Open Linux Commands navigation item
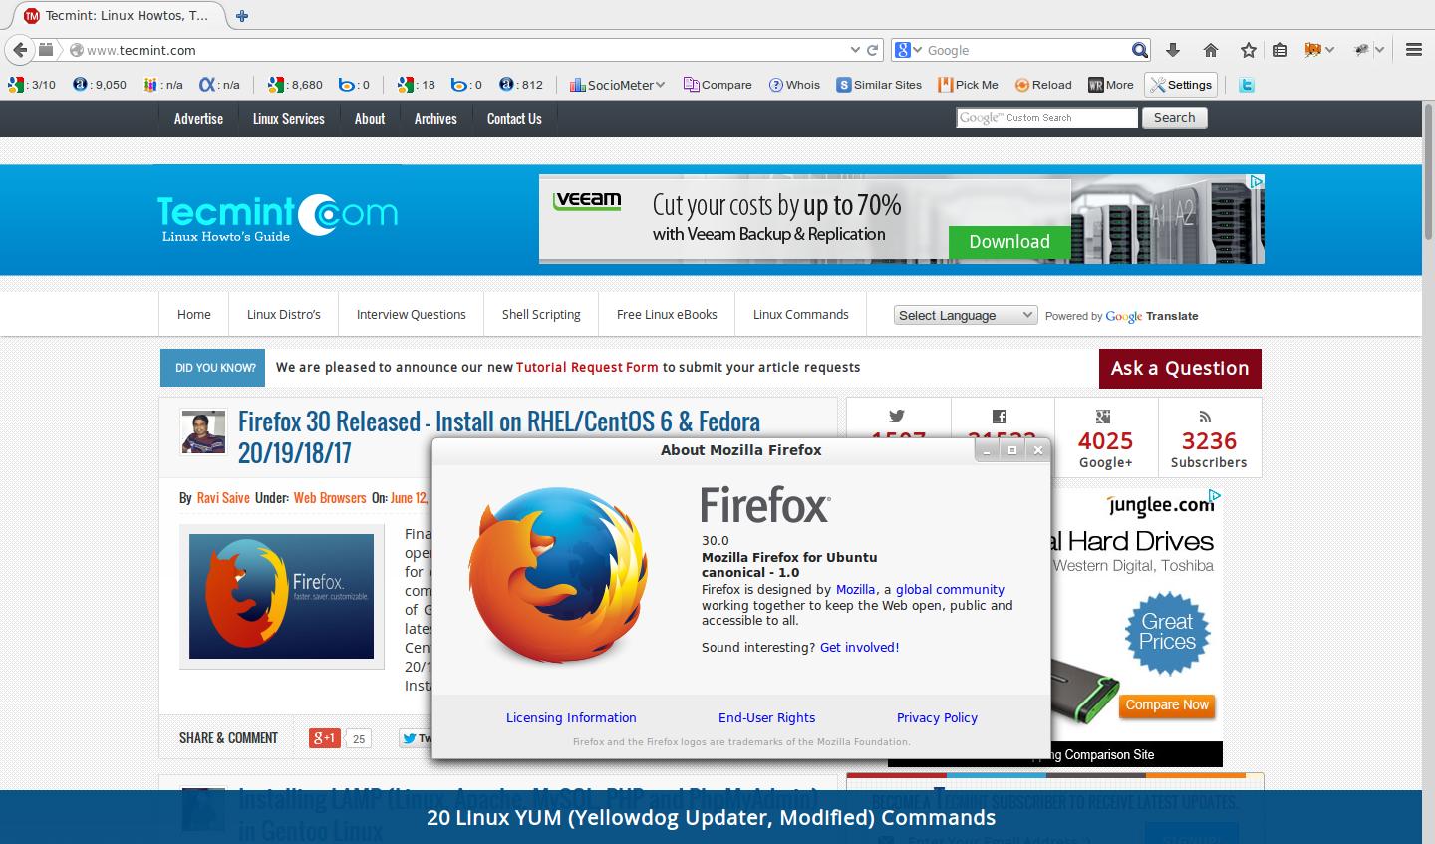The width and height of the screenshot is (1435, 844). click(x=801, y=314)
